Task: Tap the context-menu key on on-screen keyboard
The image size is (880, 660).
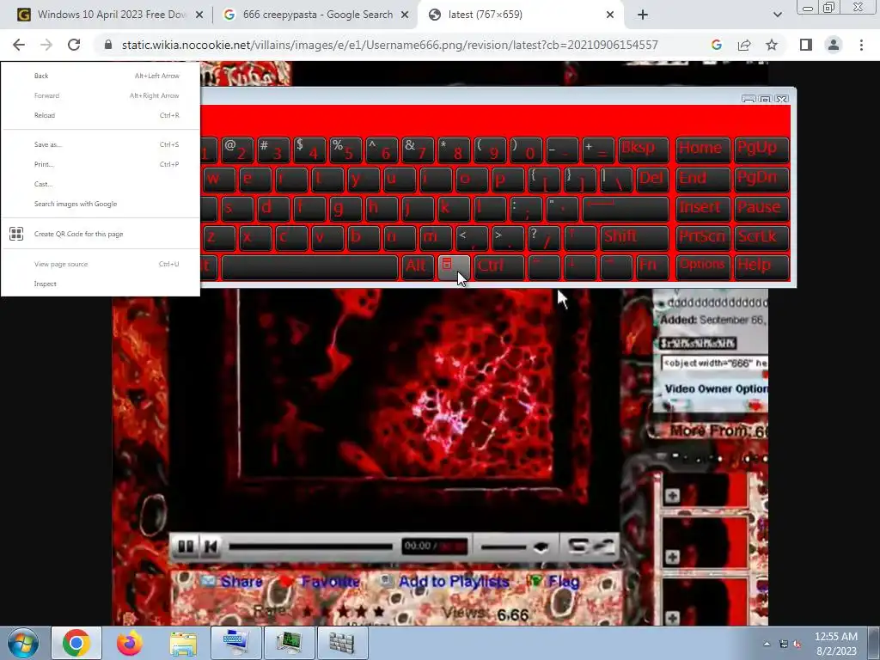Action: 454,267
